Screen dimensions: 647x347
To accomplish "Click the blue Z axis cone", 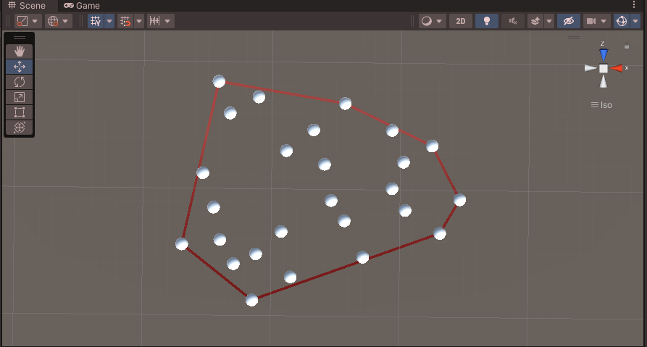I will (604, 55).
